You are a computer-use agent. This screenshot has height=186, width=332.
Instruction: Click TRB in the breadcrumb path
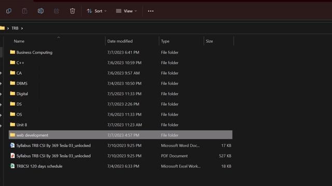pos(15,28)
